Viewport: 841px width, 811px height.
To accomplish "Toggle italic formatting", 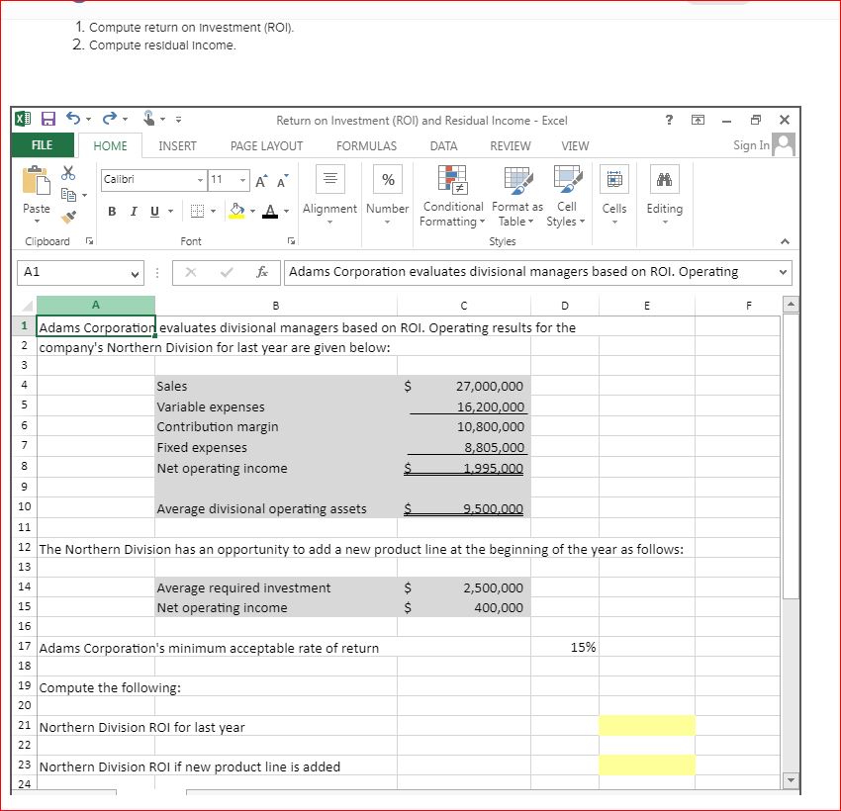I will (134, 212).
